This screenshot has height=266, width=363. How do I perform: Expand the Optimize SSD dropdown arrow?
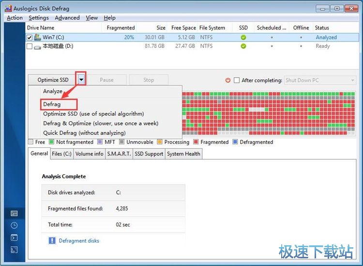[81, 80]
